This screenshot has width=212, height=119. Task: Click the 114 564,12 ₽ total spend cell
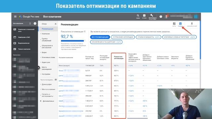(90, 65)
